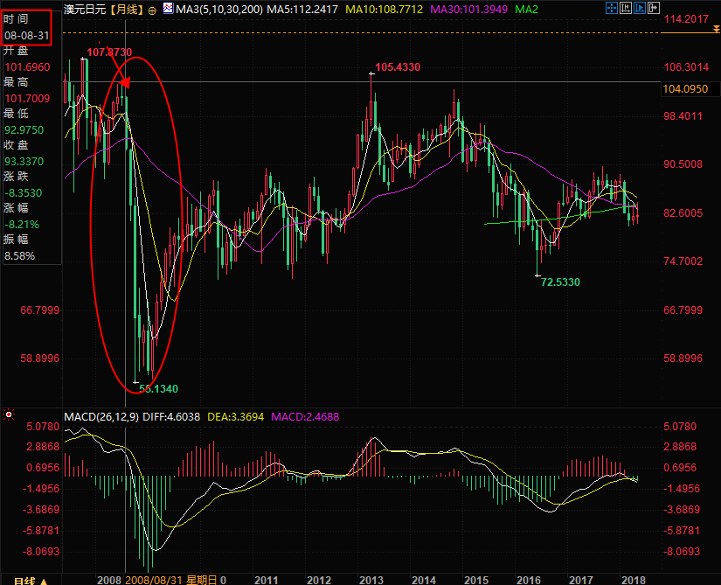Open the MA3(5,10,30,200) indicator settings
Image resolution: width=721 pixels, height=585 pixels.
coord(218,10)
